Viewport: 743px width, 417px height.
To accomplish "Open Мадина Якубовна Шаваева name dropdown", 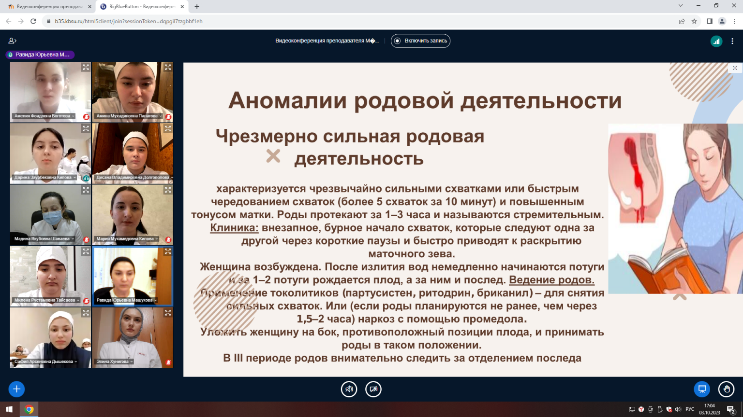I will (x=44, y=239).
